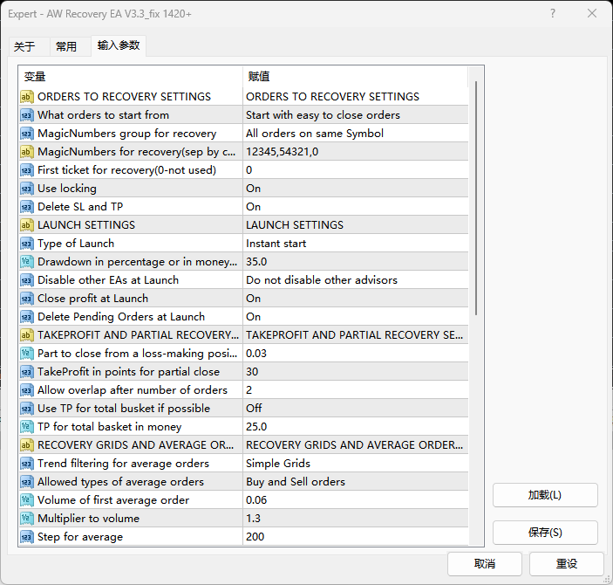Click icon beside Close profit at Launch
The width and height of the screenshot is (613, 585).
pyautogui.click(x=26, y=299)
